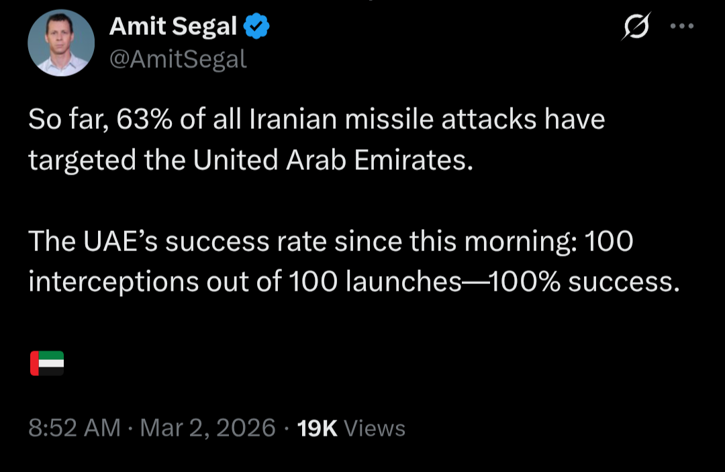The image size is (725, 472).
Task: Click the 63% figure in the tweet
Action: point(144,120)
